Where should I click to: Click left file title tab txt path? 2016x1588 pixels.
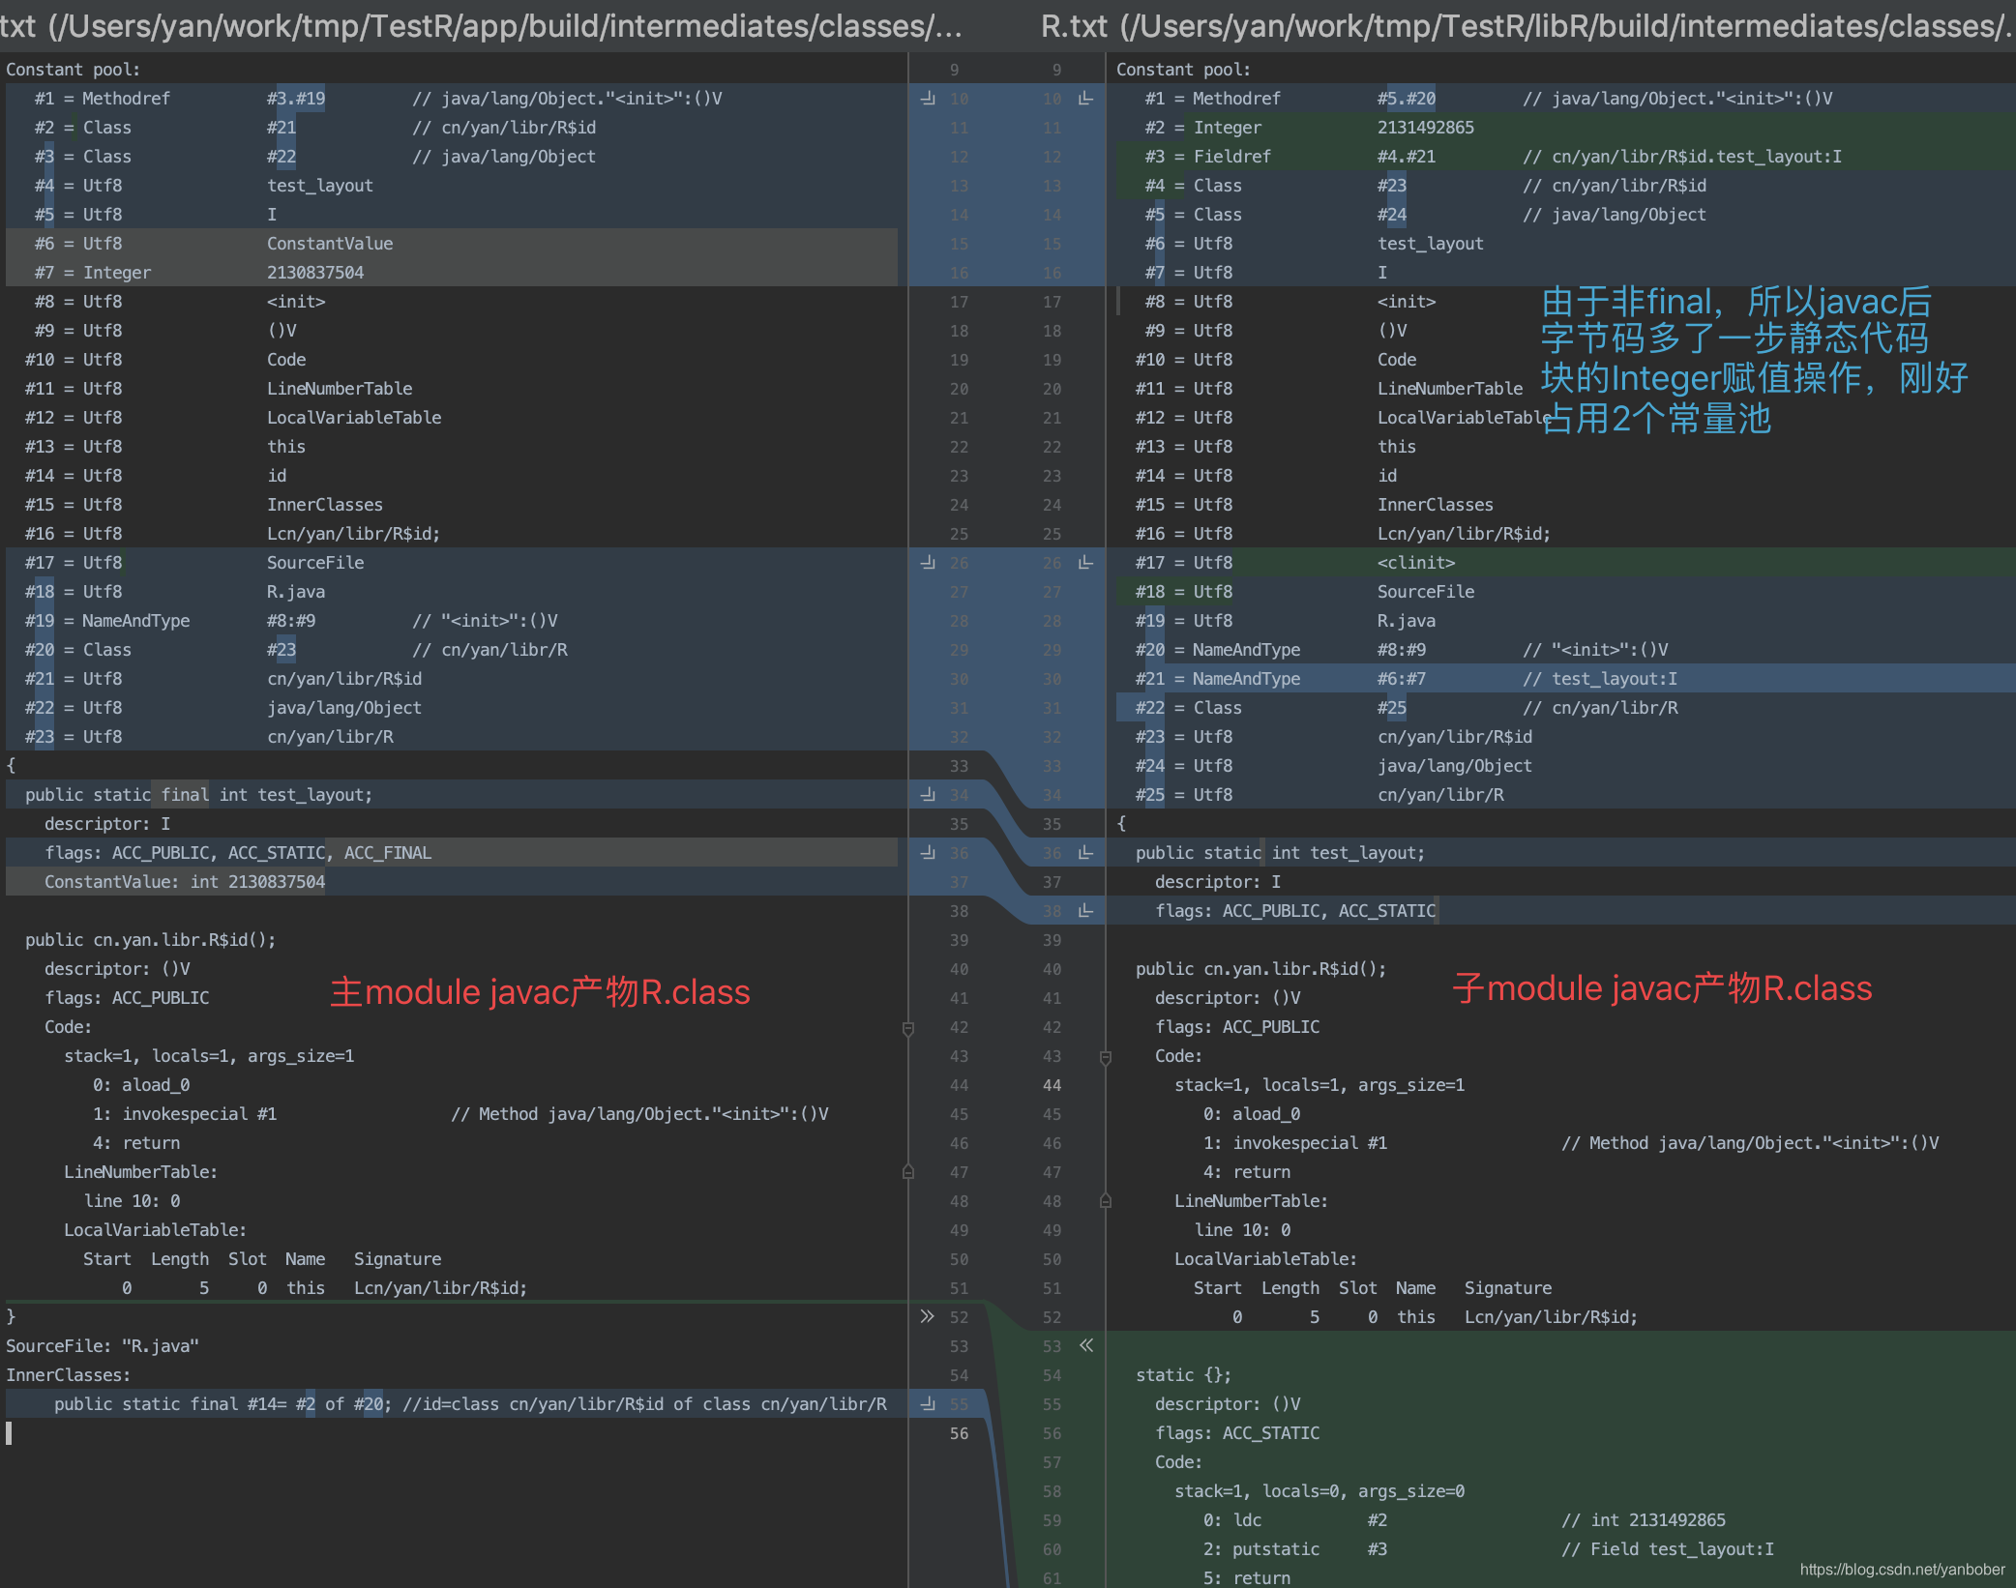pyautogui.click(x=482, y=26)
